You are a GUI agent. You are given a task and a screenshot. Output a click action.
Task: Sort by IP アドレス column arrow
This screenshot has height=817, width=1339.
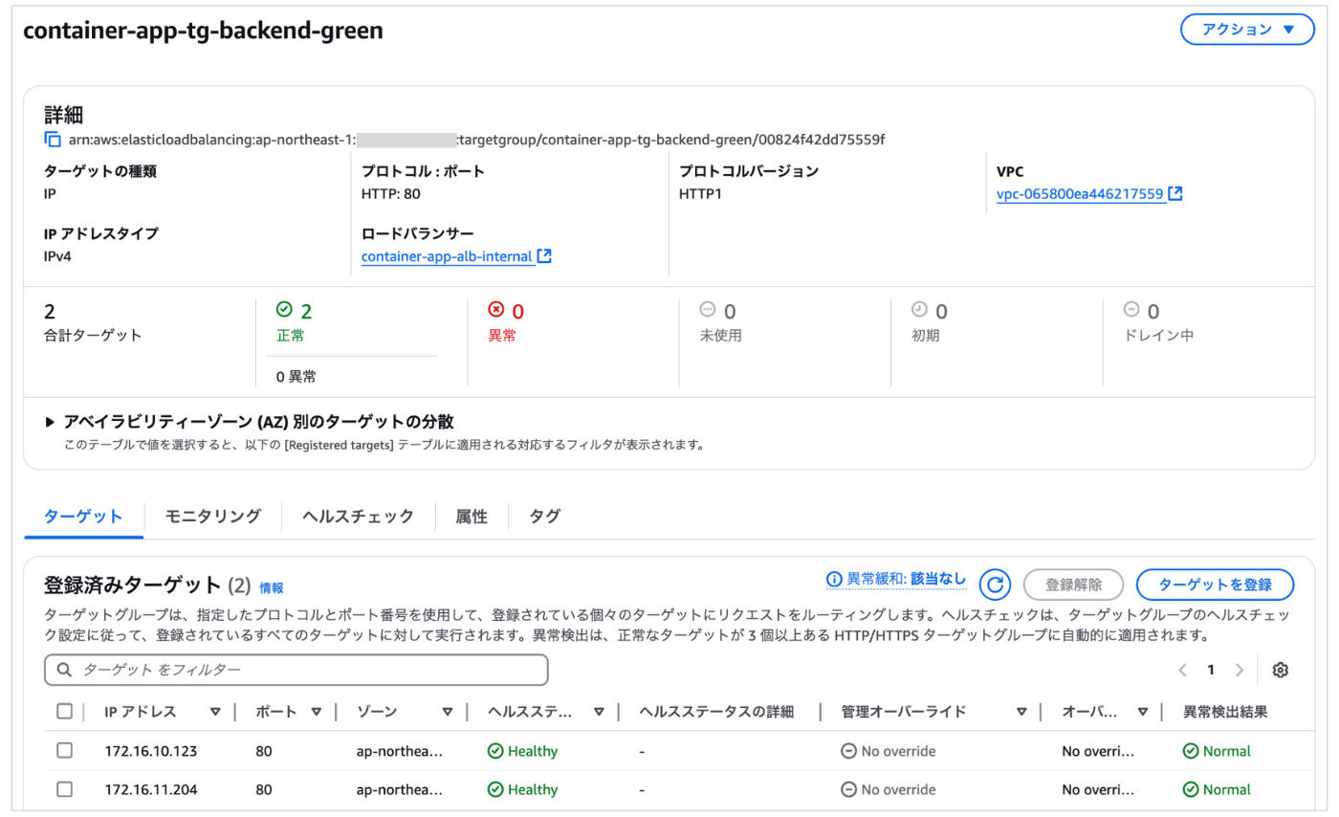tap(215, 712)
